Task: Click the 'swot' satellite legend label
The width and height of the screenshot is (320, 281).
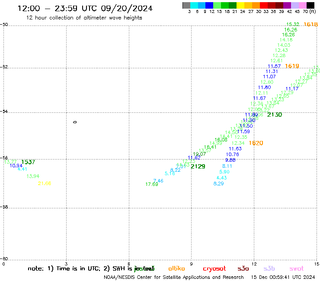Action: 297,268
